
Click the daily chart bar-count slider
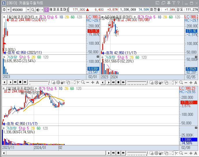(x=137, y=153)
